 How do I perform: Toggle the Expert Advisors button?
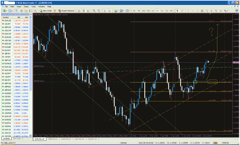coord(66,11)
